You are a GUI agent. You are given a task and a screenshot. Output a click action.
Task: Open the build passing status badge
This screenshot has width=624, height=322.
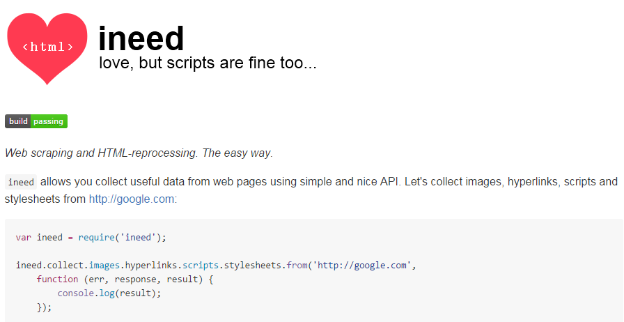pos(36,121)
